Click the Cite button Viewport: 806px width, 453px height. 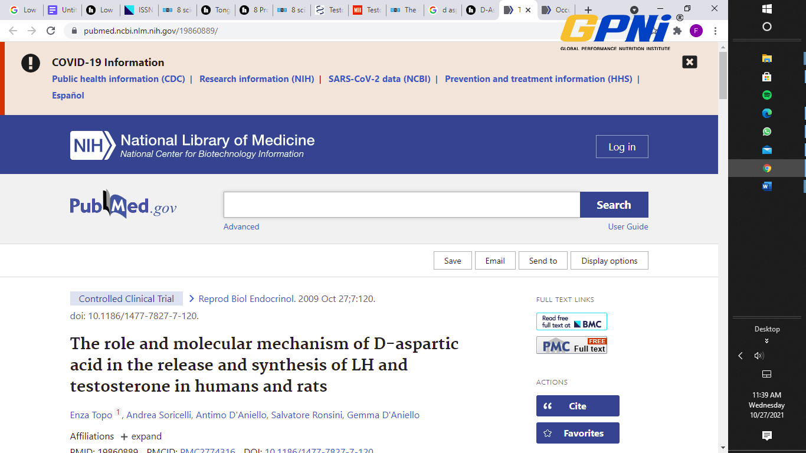coord(578,406)
